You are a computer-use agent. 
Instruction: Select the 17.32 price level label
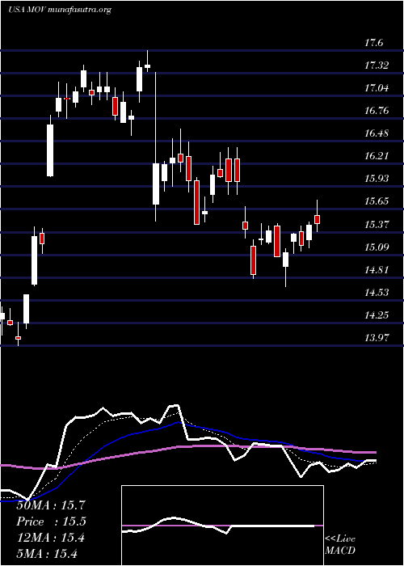coord(377,65)
